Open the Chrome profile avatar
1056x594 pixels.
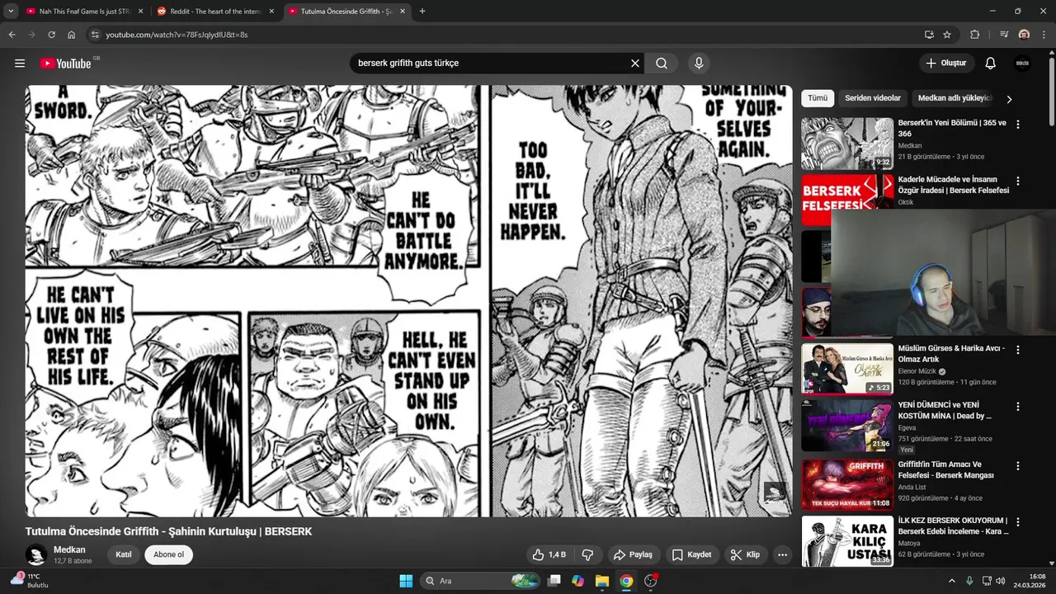1024,35
